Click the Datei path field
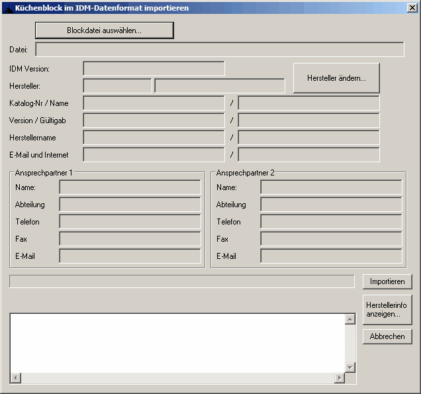The height and width of the screenshot is (394, 421). coord(219,50)
